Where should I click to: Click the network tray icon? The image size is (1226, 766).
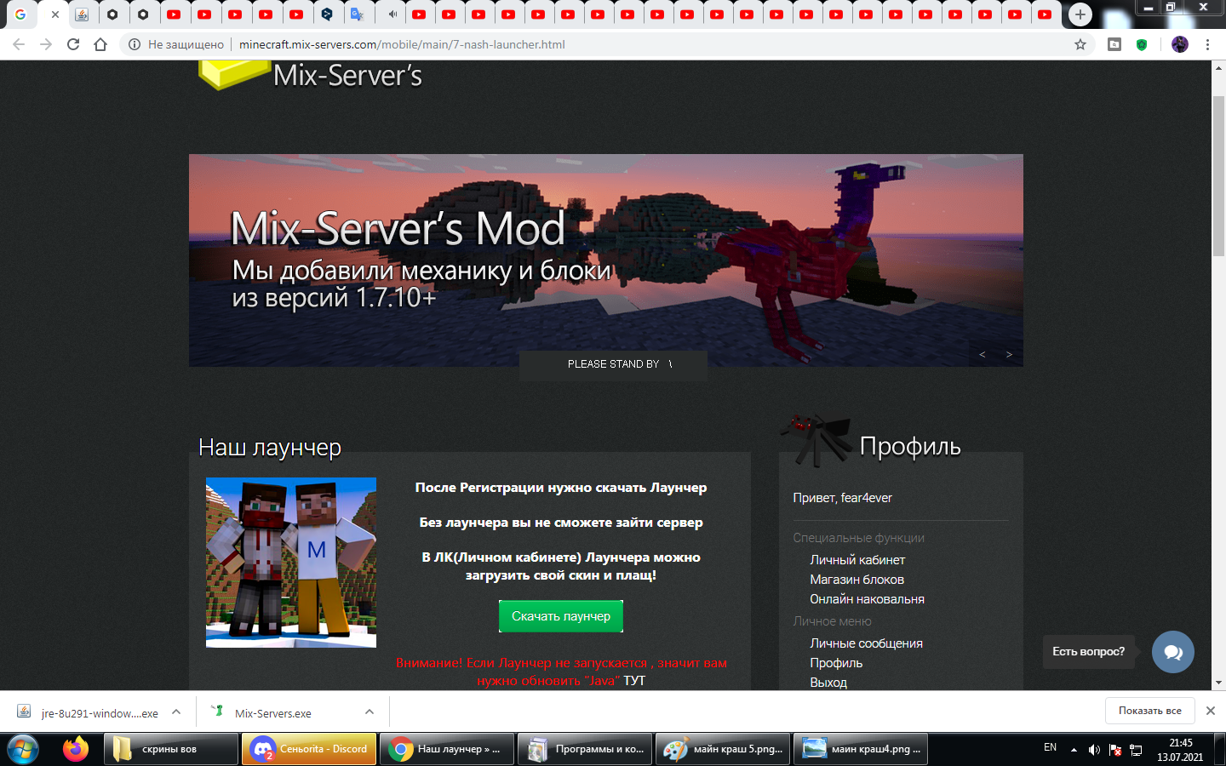click(x=1136, y=750)
